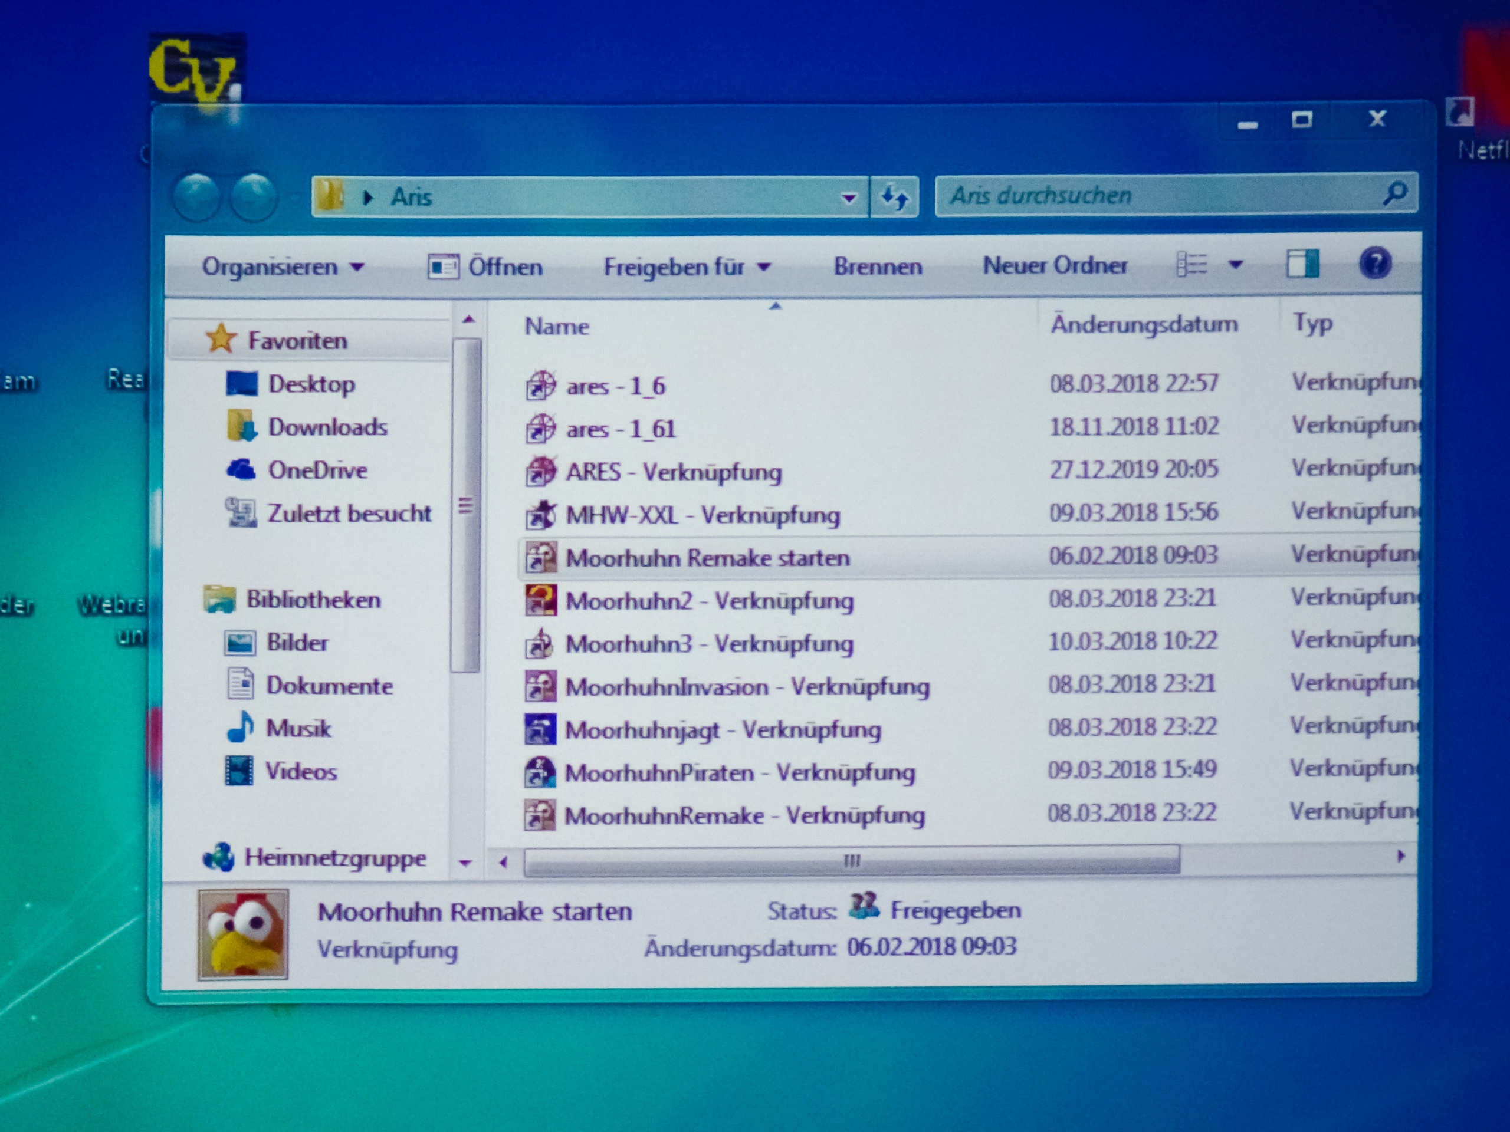Toggle the preview pane icon

tap(1302, 264)
